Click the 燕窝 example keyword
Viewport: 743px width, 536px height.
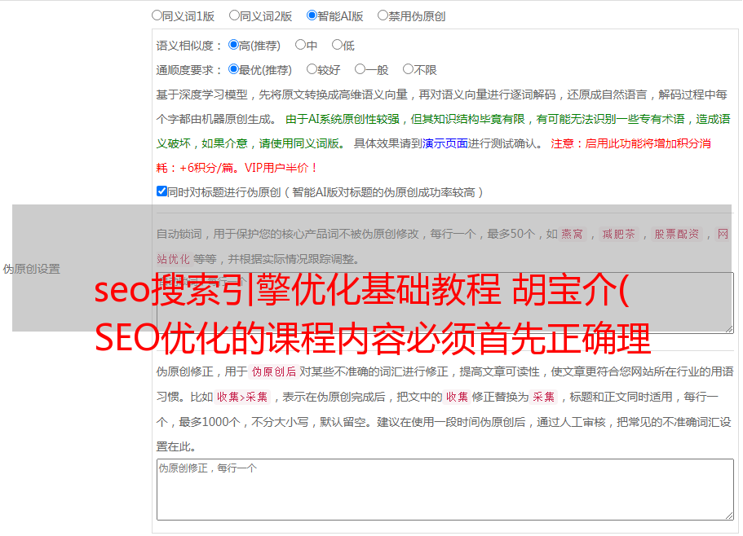point(573,234)
